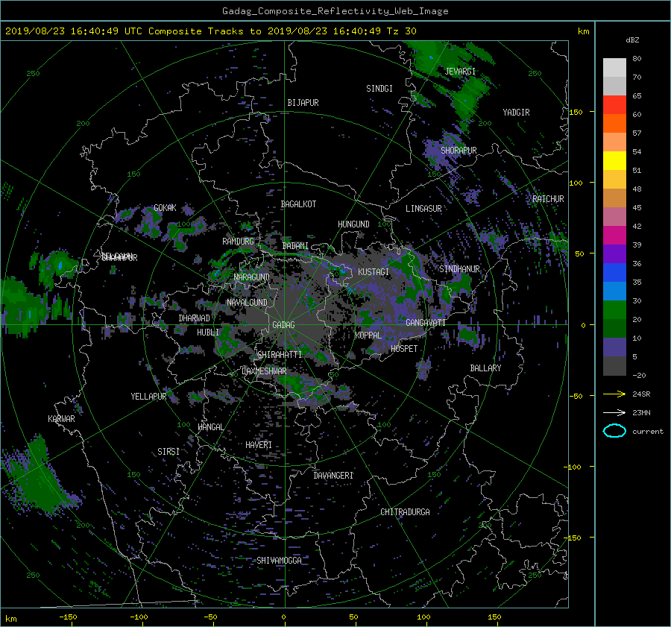
Task: Click the BALLARY city label
Action: tap(485, 368)
